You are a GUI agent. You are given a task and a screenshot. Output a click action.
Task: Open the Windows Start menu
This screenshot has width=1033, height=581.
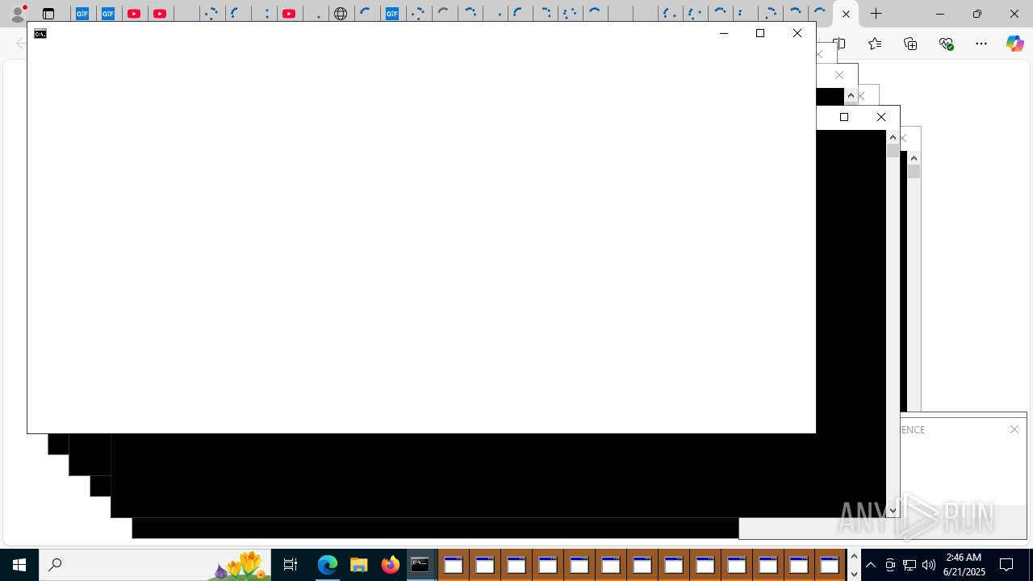point(19,565)
